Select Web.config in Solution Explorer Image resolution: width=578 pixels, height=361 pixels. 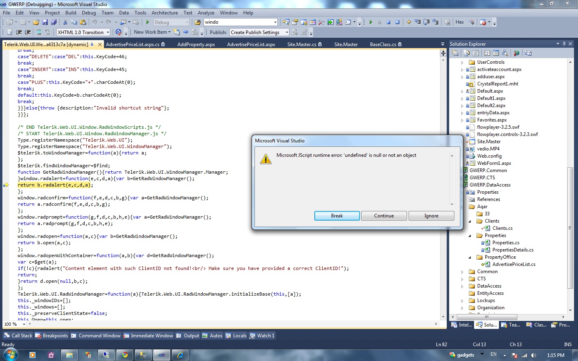[489, 156]
